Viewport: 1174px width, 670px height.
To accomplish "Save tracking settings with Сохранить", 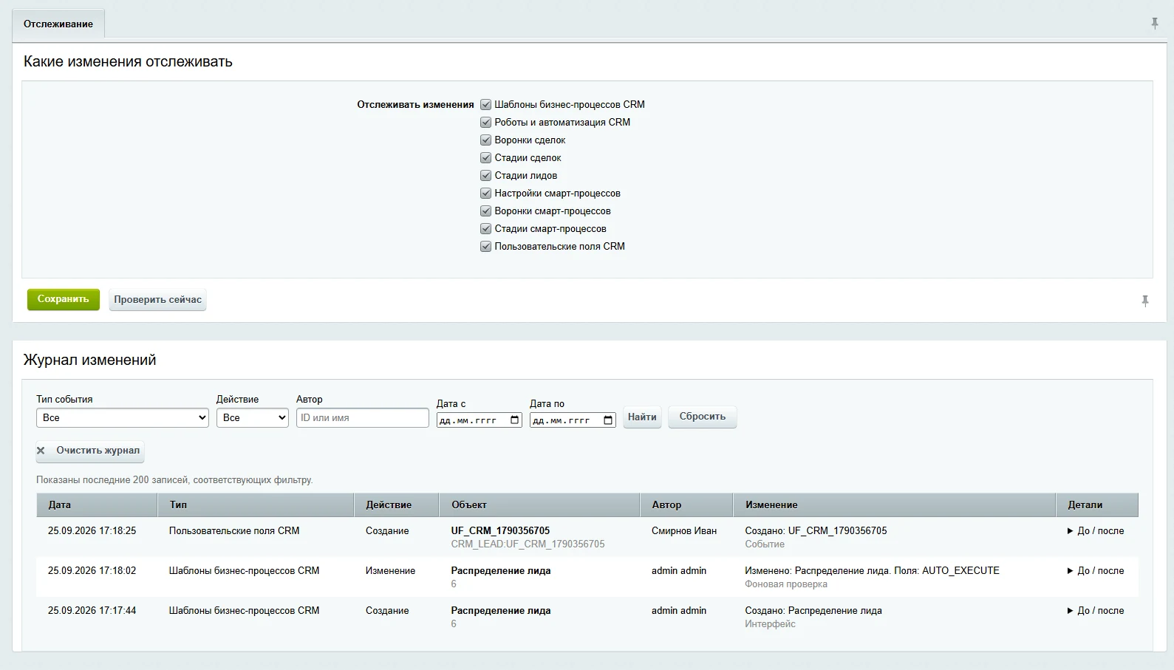I will click(64, 299).
